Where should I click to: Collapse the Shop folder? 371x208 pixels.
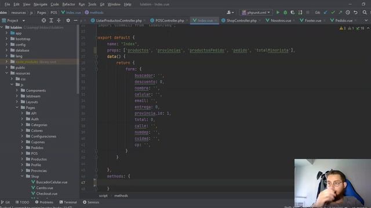click(x=22, y=176)
